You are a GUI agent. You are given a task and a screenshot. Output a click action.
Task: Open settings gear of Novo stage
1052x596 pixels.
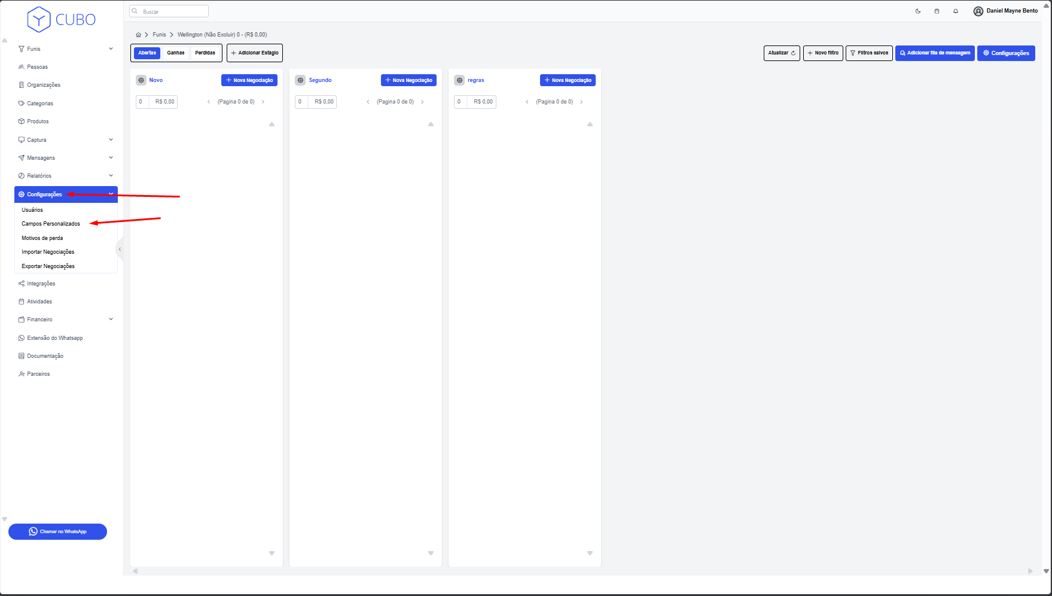pos(141,80)
